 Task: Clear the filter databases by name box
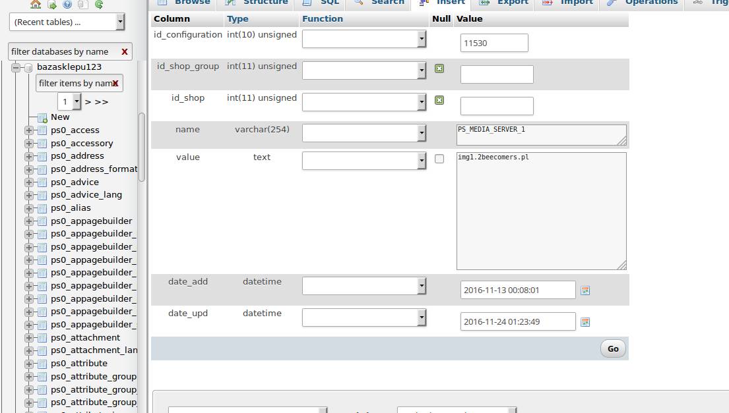pyautogui.click(x=125, y=51)
